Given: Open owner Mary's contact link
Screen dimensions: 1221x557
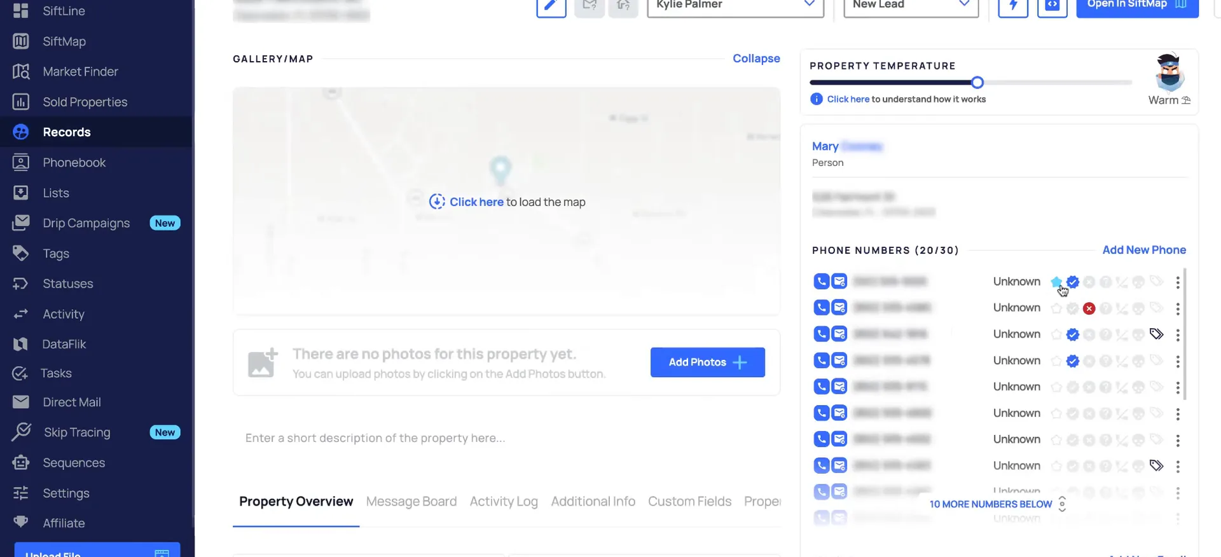Looking at the screenshot, I should (847, 146).
